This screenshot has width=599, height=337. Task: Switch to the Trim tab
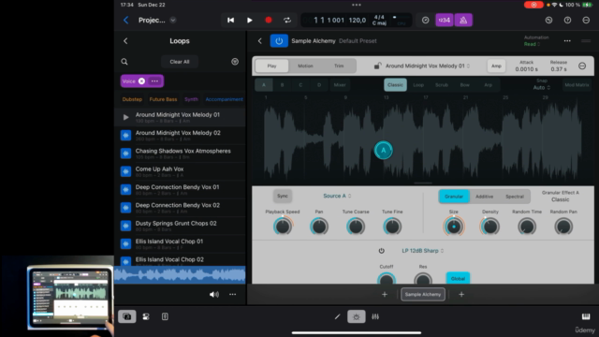tap(339, 66)
